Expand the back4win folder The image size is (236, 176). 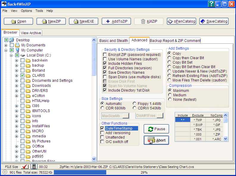click(x=17, y=61)
